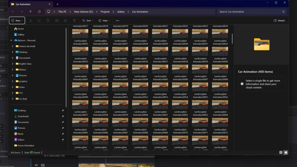The height and width of the screenshot is (167, 297).
Task: Expand the TCC folder
Action: tap(13, 93)
